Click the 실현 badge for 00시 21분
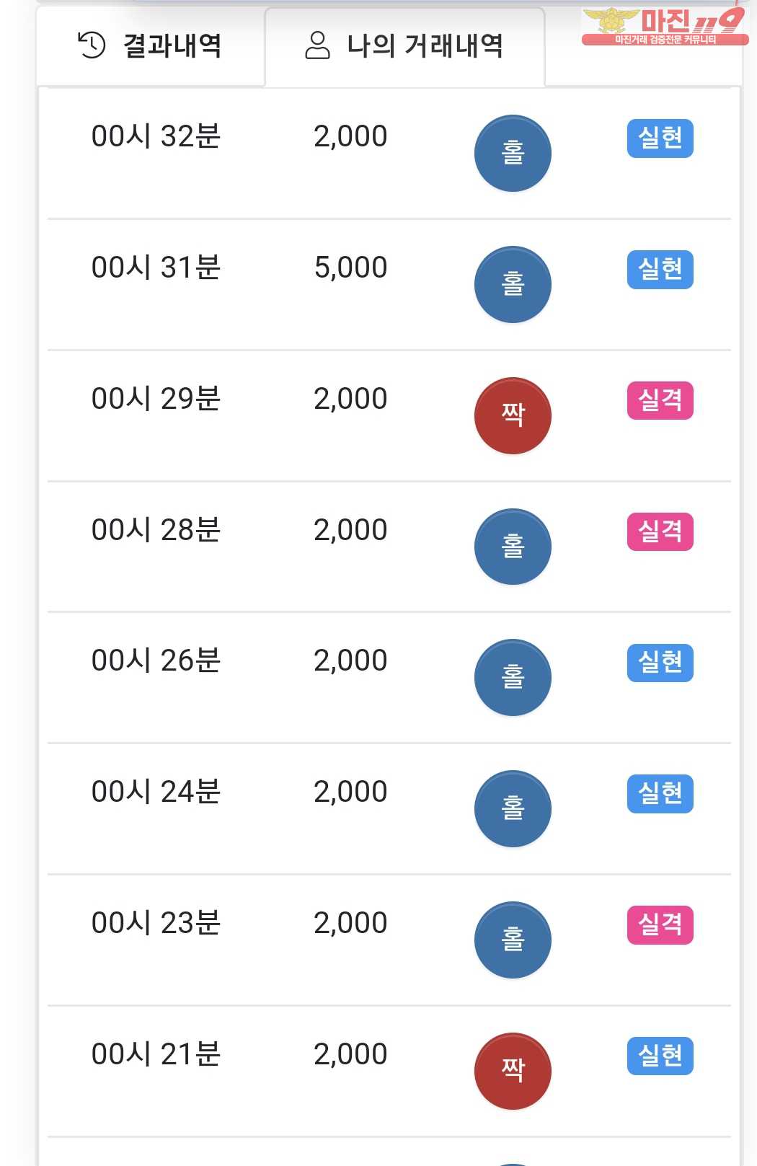The width and height of the screenshot is (757, 1166). (660, 1056)
